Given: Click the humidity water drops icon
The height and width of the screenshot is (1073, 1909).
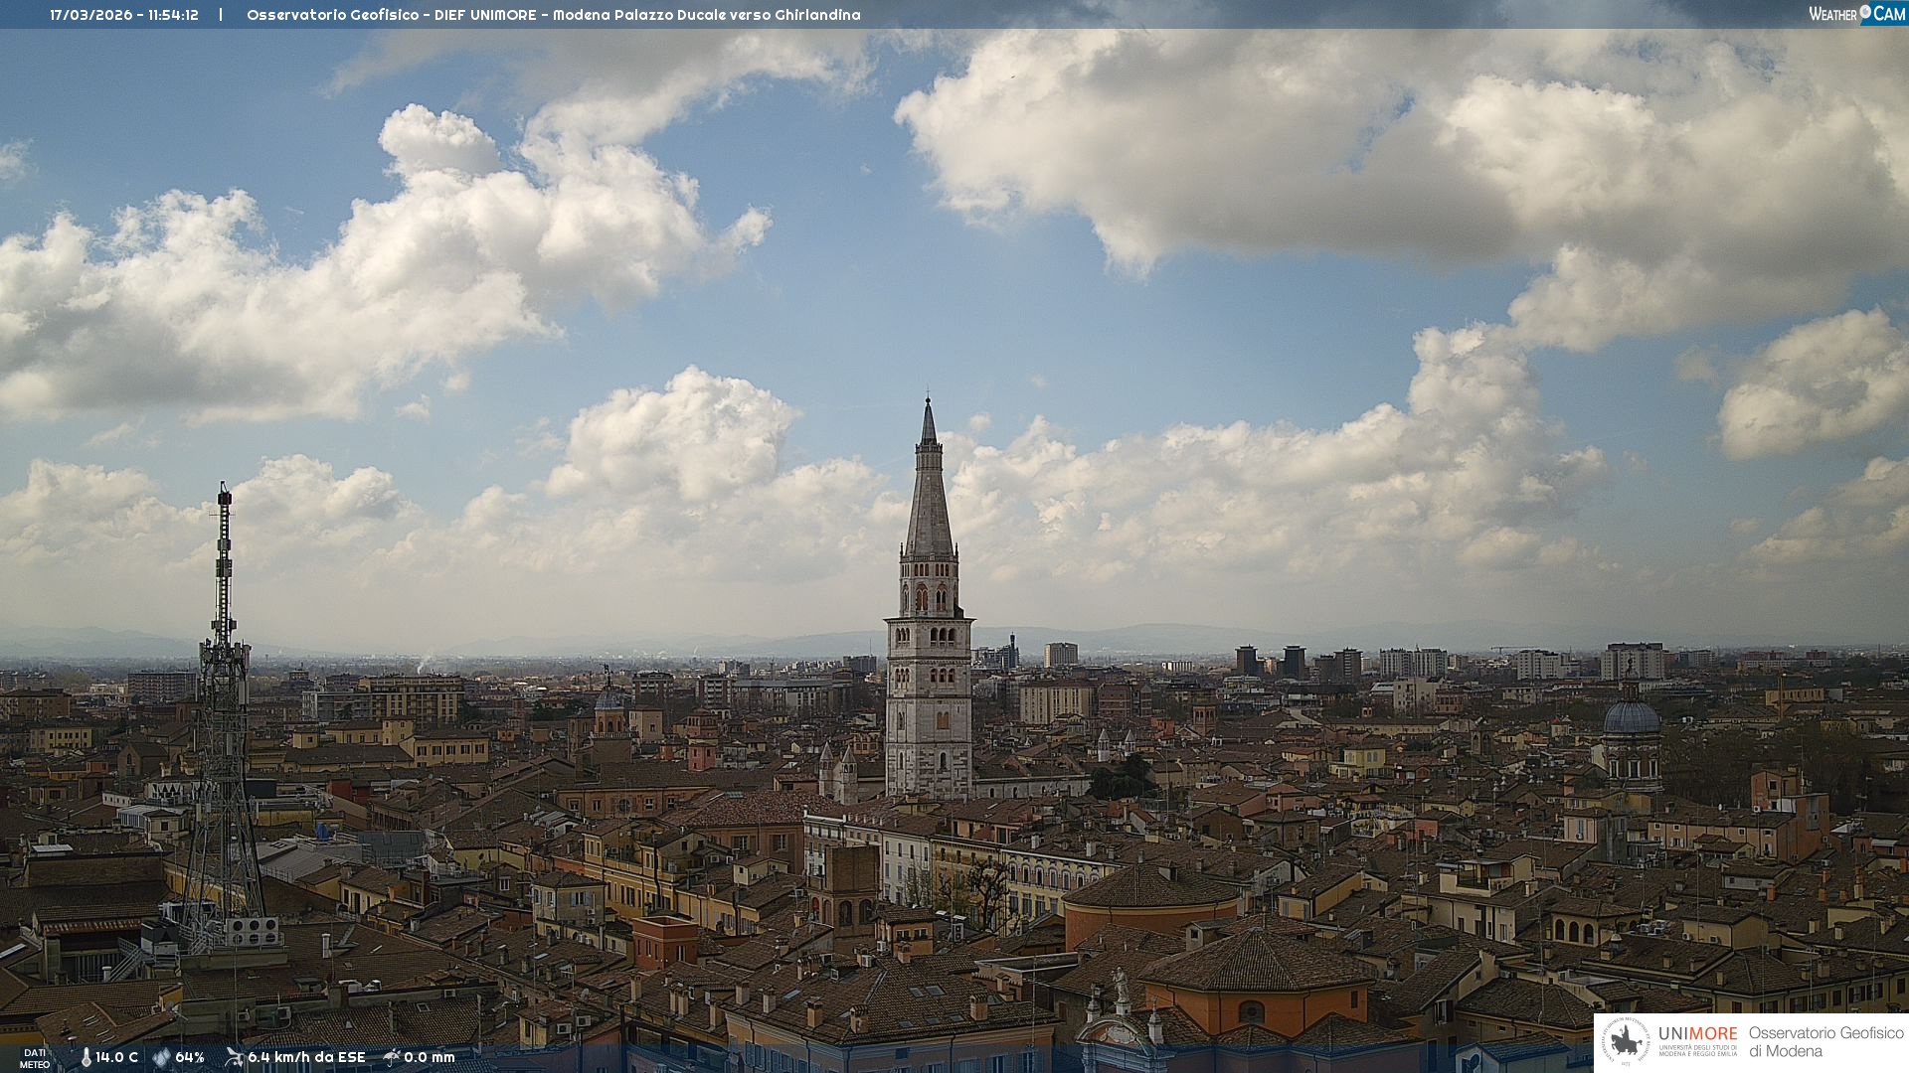Looking at the screenshot, I should 161,1057.
